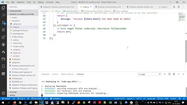Open the Selection menu
This screenshot has height=105, width=187.
click(21, 2)
